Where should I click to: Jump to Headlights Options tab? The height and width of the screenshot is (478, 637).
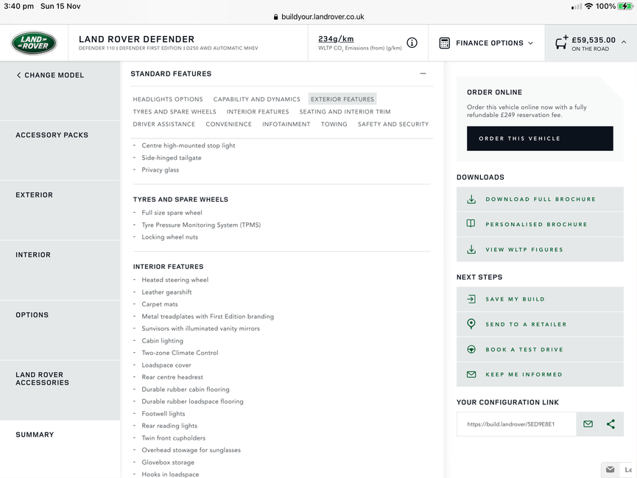coord(168,99)
